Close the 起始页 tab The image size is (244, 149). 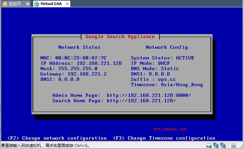[27, 4]
